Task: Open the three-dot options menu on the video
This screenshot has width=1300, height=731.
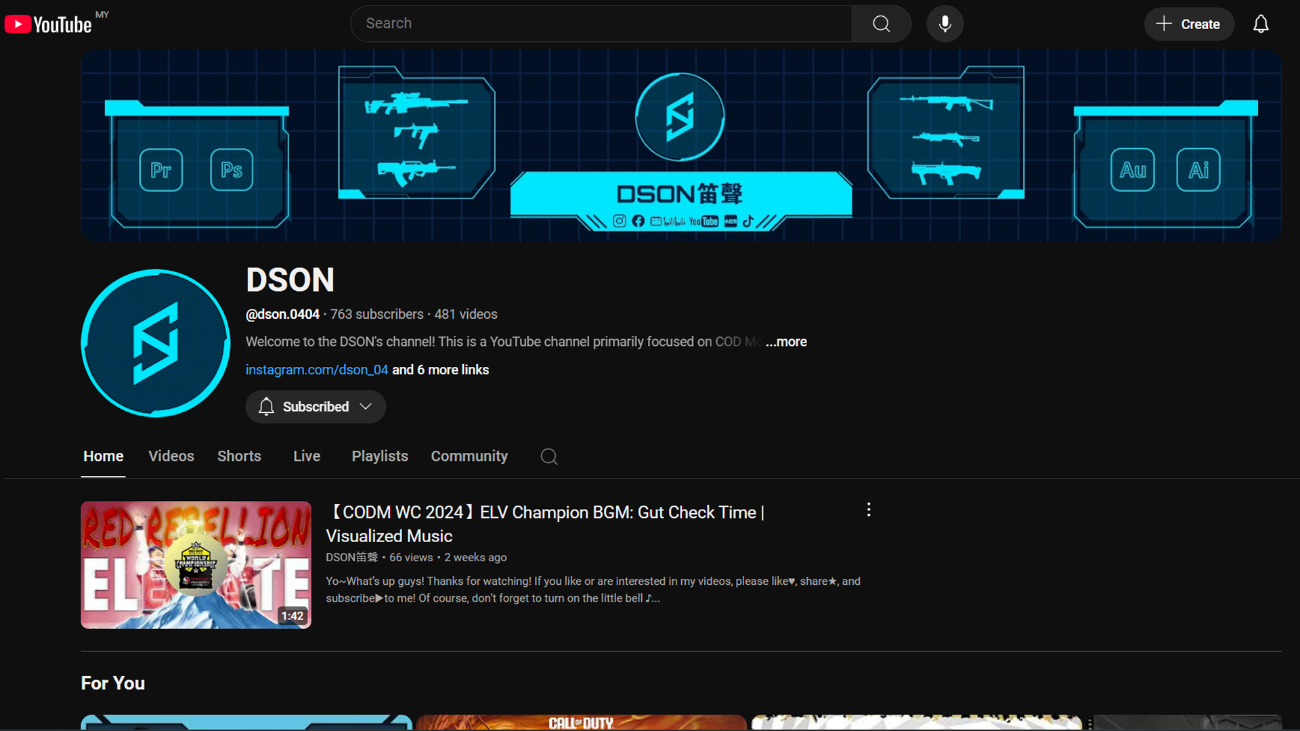Action: [868, 510]
